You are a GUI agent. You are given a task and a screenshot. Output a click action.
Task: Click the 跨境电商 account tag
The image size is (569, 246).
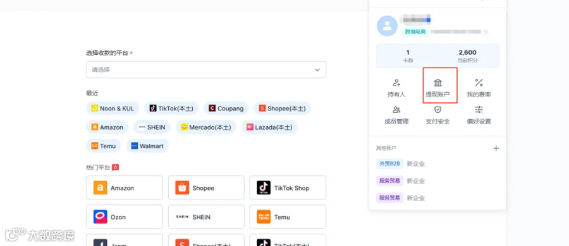(x=415, y=32)
